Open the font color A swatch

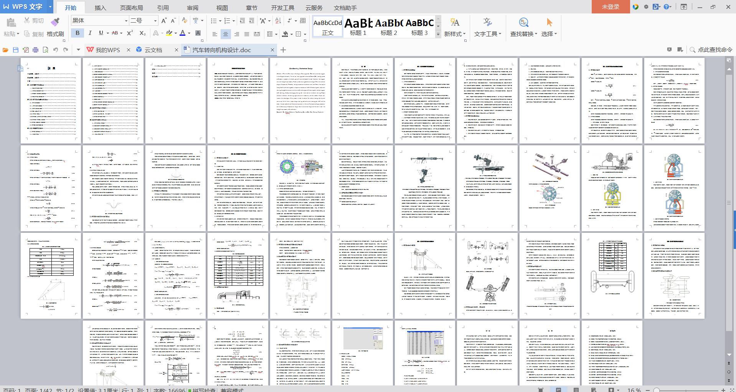(183, 33)
